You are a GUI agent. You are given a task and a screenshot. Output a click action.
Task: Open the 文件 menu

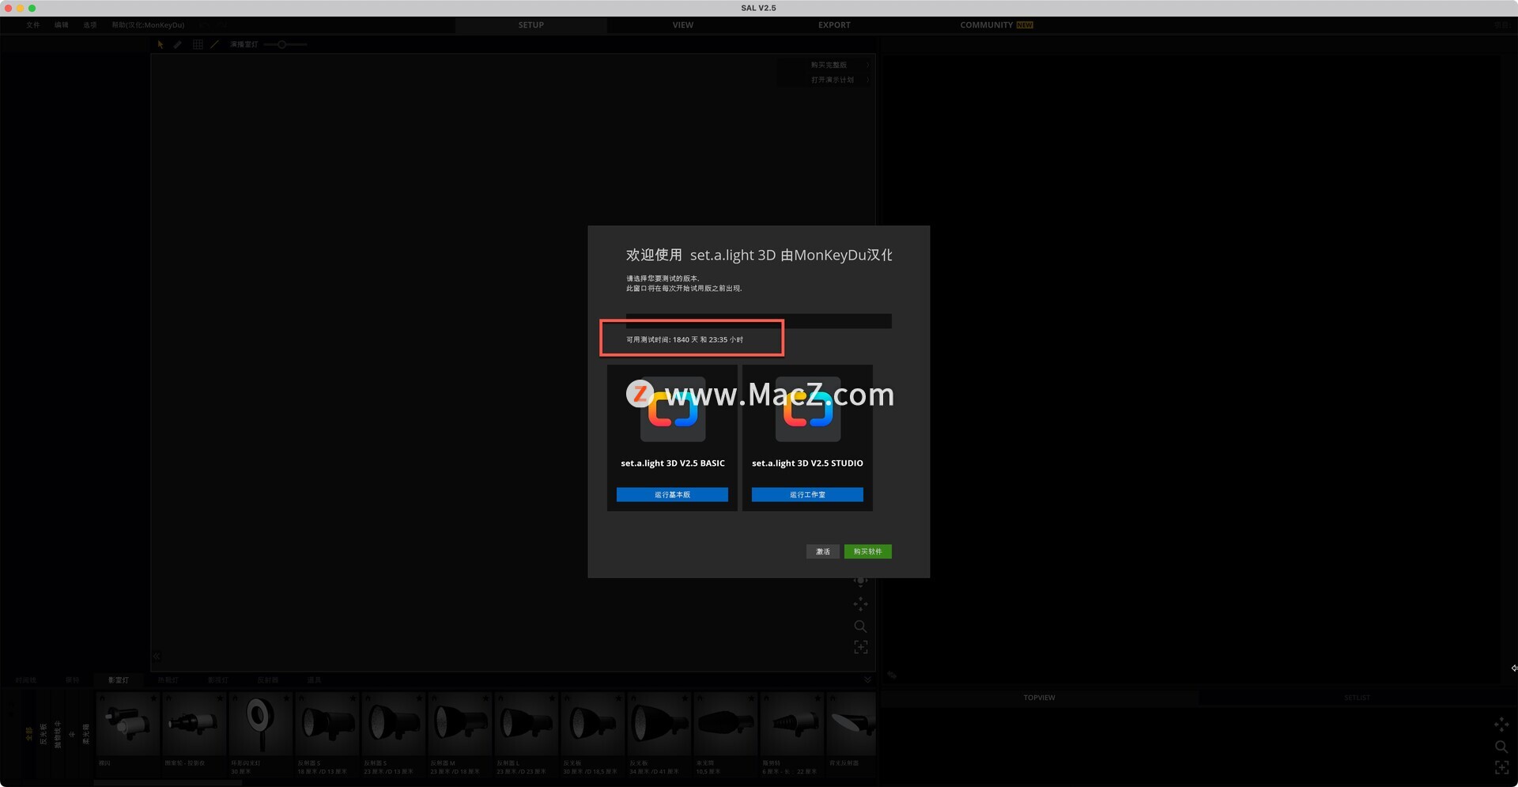pyautogui.click(x=32, y=25)
